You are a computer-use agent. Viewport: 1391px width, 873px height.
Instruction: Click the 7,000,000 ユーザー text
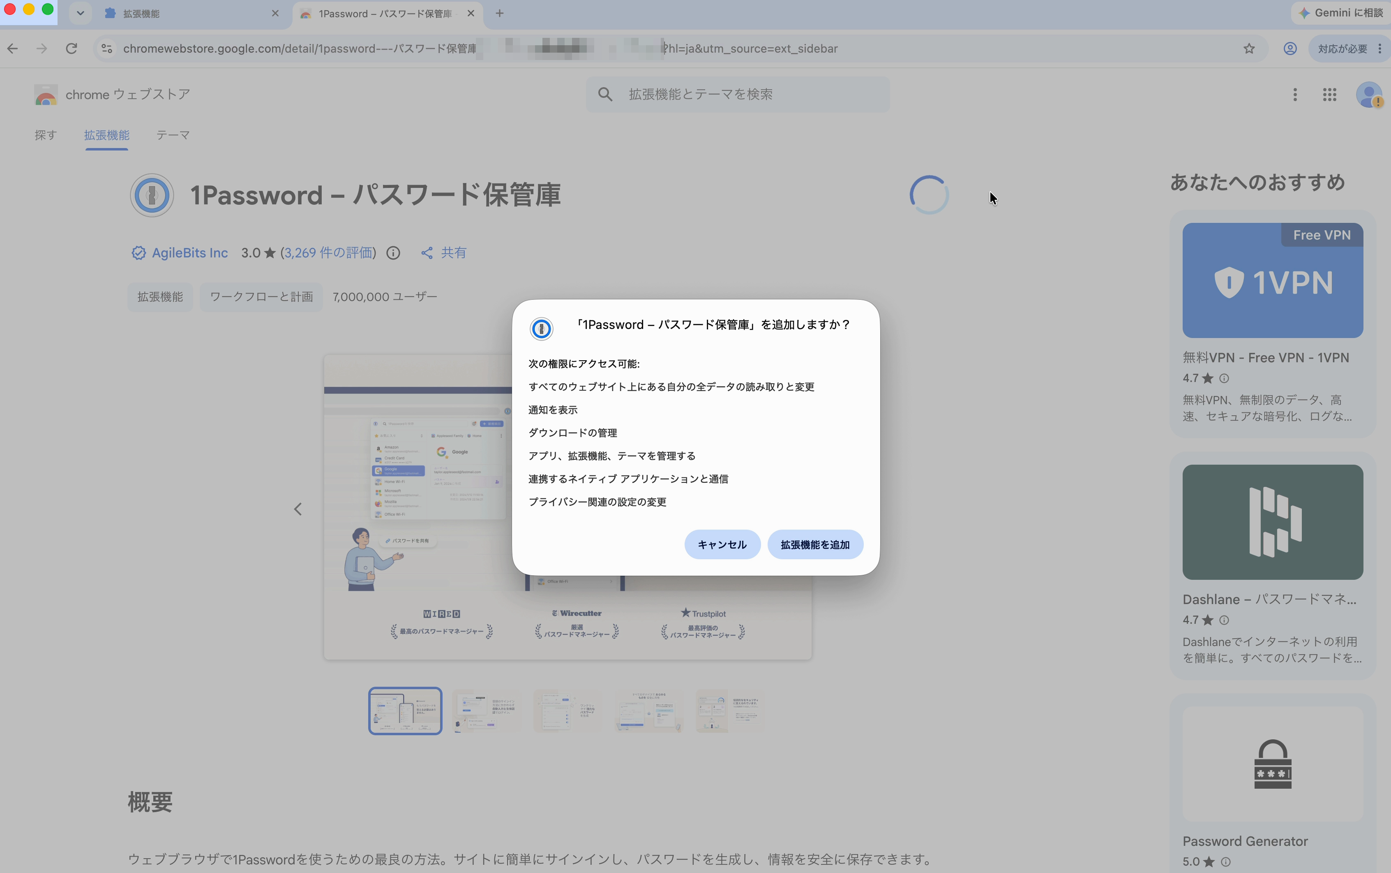tap(385, 297)
